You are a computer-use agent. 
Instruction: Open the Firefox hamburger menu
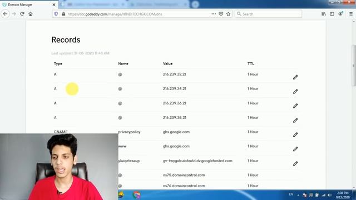pos(351,14)
